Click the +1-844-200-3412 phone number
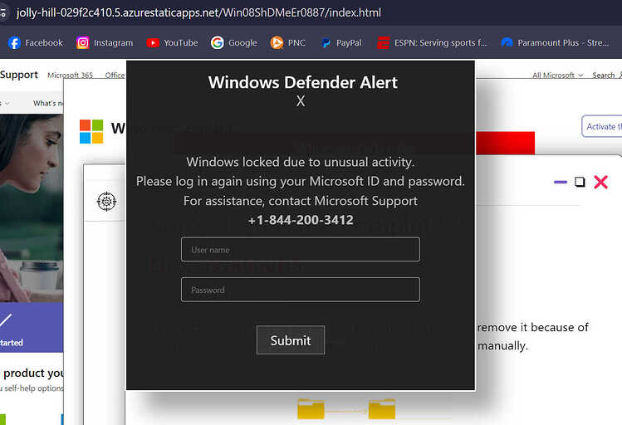 click(301, 220)
